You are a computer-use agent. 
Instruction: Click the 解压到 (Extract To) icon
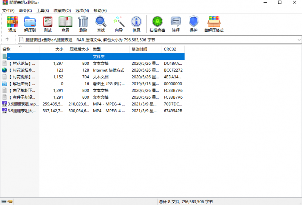[30, 24]
